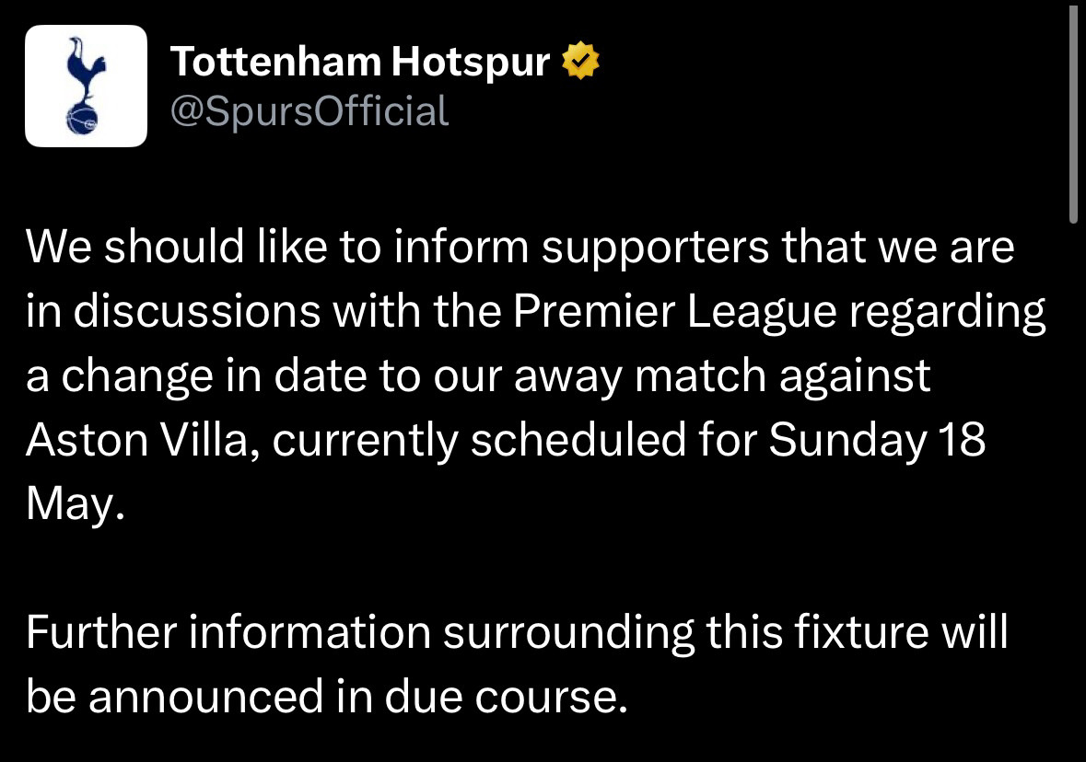Click the word "announced" in the last line
This screenshot has height=762, width=1086.
point(206,696)
